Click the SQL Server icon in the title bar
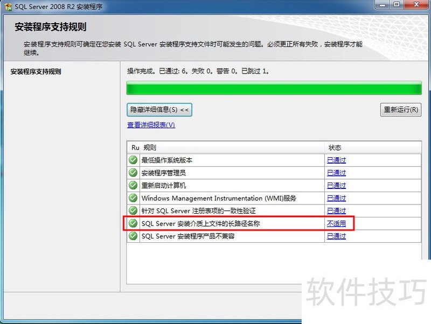This screenshot has height=324, width=431. (8, 6)
